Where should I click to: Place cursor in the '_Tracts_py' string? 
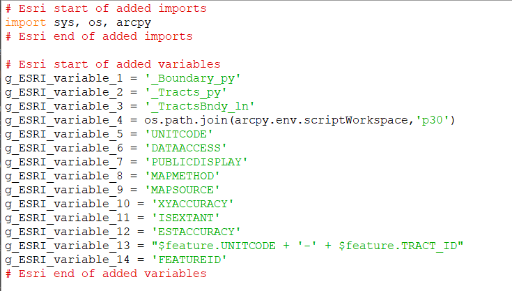coord(188,91)
